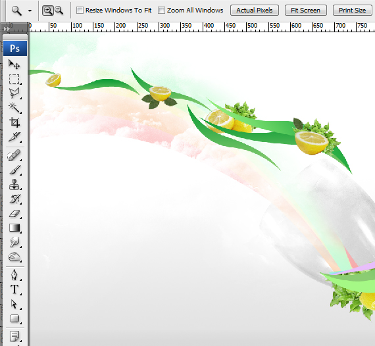Image resolution: width=375 pixels, height=346 pixels.
Task: Select the Polygonal Lasso tool
Action: click(14, 93)
